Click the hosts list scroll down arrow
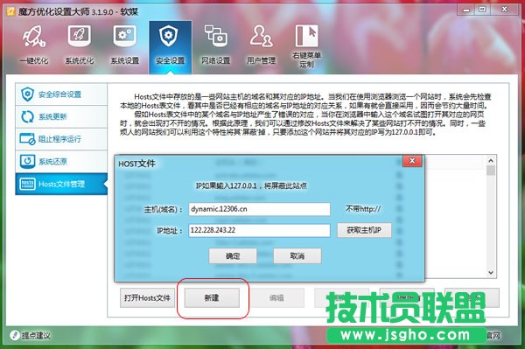Viewport: 525px width, 349px height. [x=491, y=273]
